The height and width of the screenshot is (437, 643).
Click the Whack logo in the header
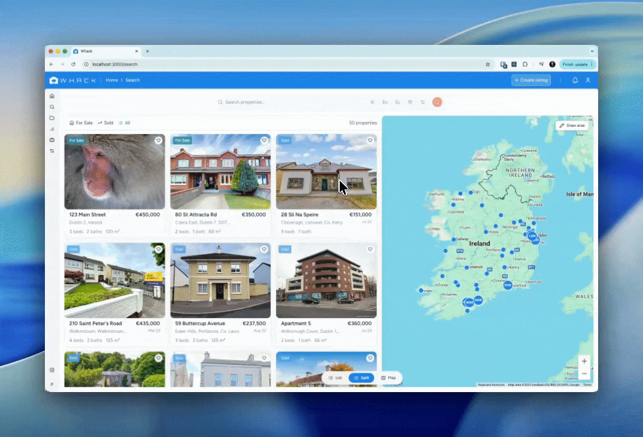pyautogui.click(x=73, y=80)
